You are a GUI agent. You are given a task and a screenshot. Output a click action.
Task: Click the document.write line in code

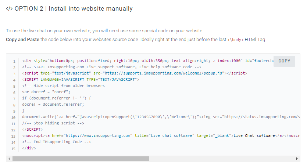tap(161, 117)
